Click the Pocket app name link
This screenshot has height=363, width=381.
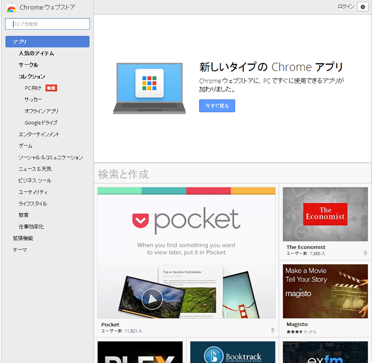coord(110,324)
